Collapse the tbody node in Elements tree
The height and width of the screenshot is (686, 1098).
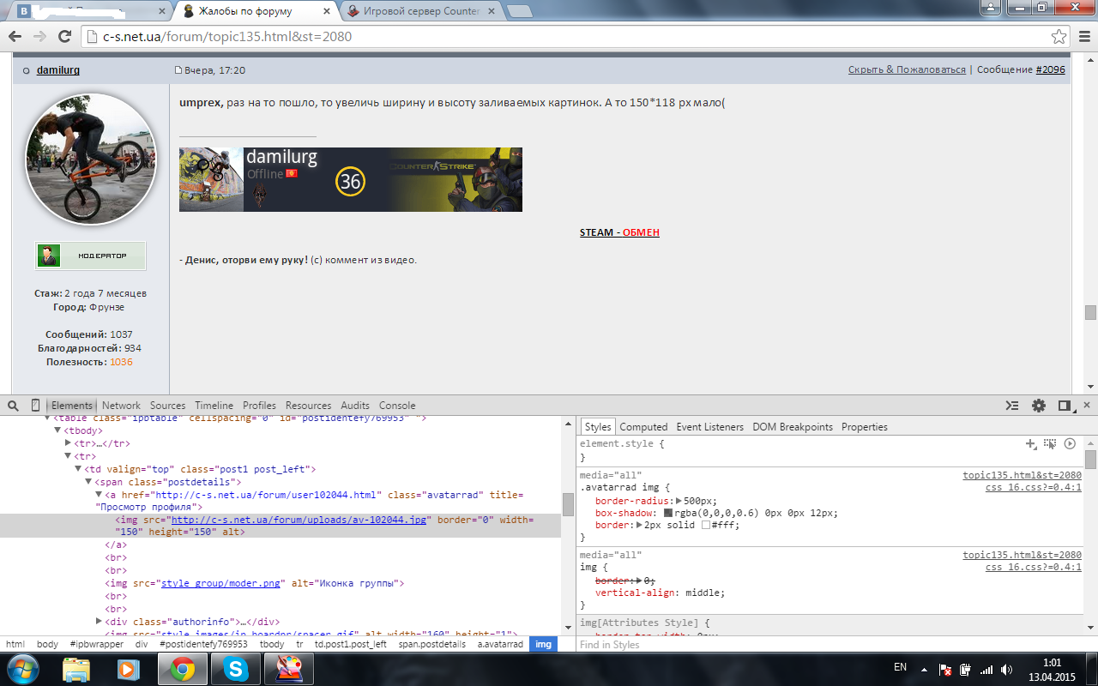coord(58,430)
